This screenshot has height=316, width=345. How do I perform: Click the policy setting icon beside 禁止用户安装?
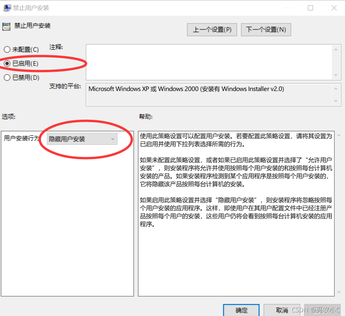6,26
